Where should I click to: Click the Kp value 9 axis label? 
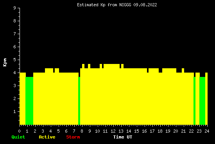tap(15, 8)
